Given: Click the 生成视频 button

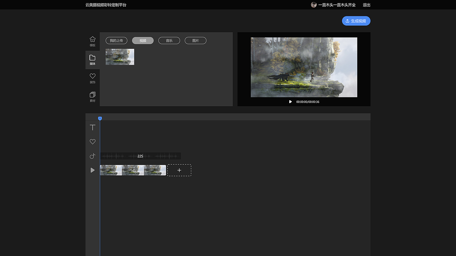Looking at the screenshot, I should [x=356, y=21].
